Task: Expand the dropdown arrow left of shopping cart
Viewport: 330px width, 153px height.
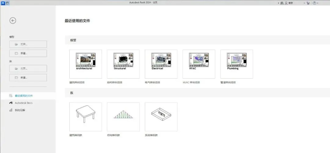Action: tap(304, 3)
